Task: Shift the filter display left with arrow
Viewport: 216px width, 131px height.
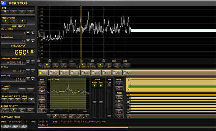Action: (49, 116)
